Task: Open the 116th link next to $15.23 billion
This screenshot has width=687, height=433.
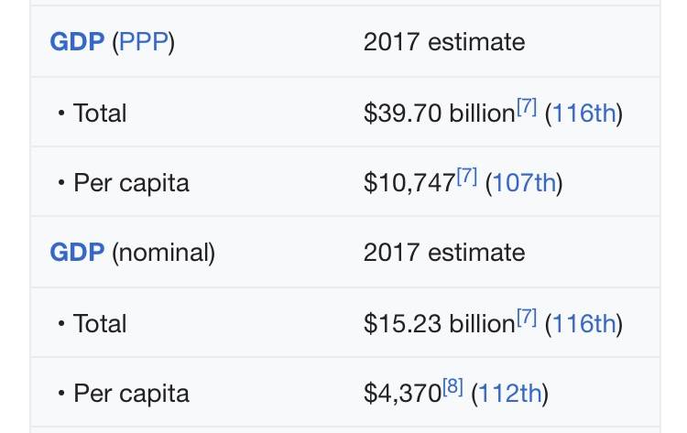Action: pos(583,323)
